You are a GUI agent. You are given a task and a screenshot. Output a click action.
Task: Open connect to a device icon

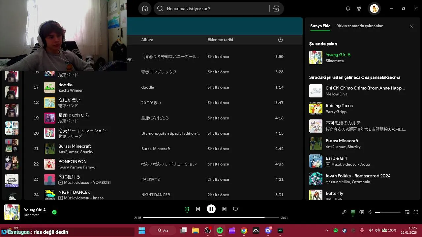click(362, 212)
